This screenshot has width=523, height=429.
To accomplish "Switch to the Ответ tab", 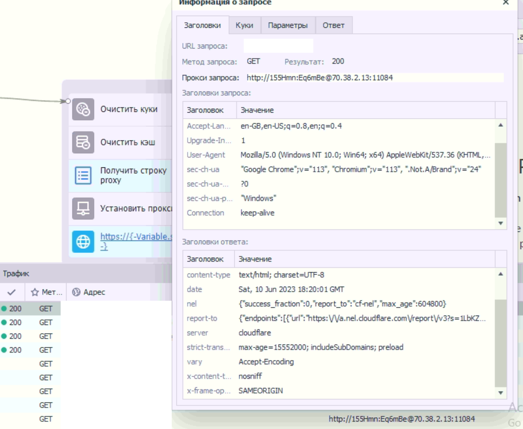I will (x=334, y=25).
